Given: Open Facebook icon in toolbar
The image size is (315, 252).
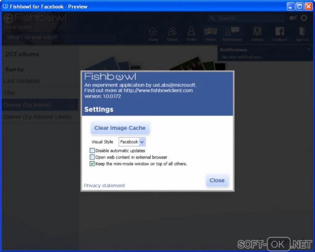Looking at the screenshot, I should tap(280, 34).
